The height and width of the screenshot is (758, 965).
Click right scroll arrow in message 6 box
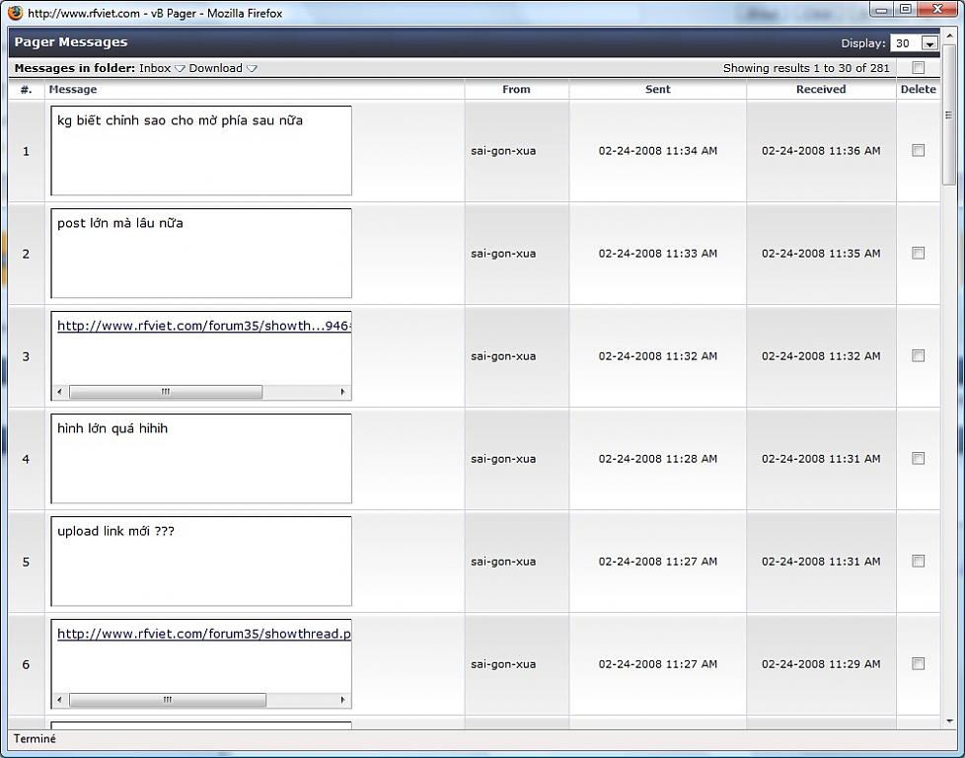343,700
